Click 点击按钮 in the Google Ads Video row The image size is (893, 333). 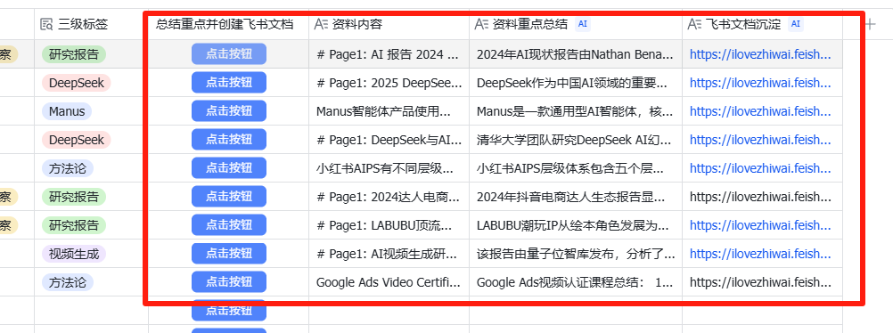229,281
